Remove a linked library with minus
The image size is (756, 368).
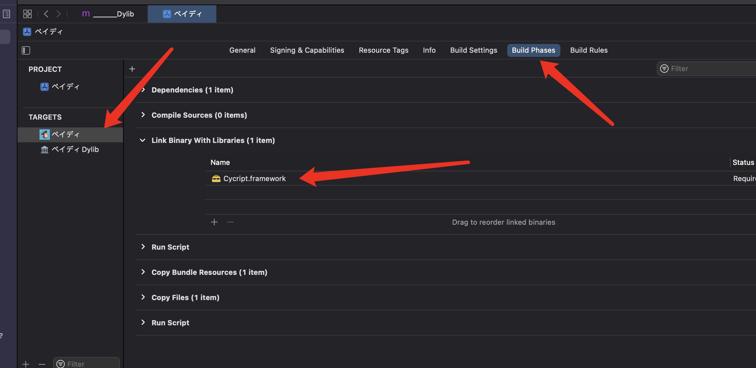(x=230, y=222)
